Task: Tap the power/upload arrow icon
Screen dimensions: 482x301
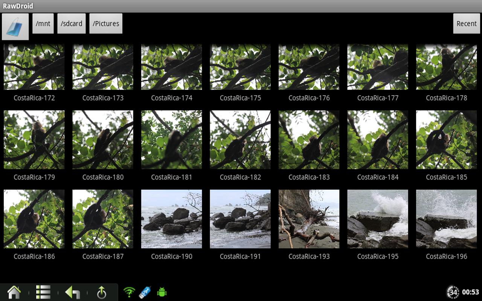Action: pos(101,292)
